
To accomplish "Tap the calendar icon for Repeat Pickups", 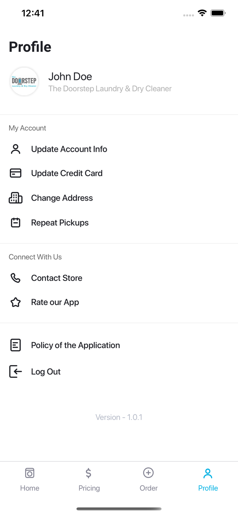I will tap(15, 222).
